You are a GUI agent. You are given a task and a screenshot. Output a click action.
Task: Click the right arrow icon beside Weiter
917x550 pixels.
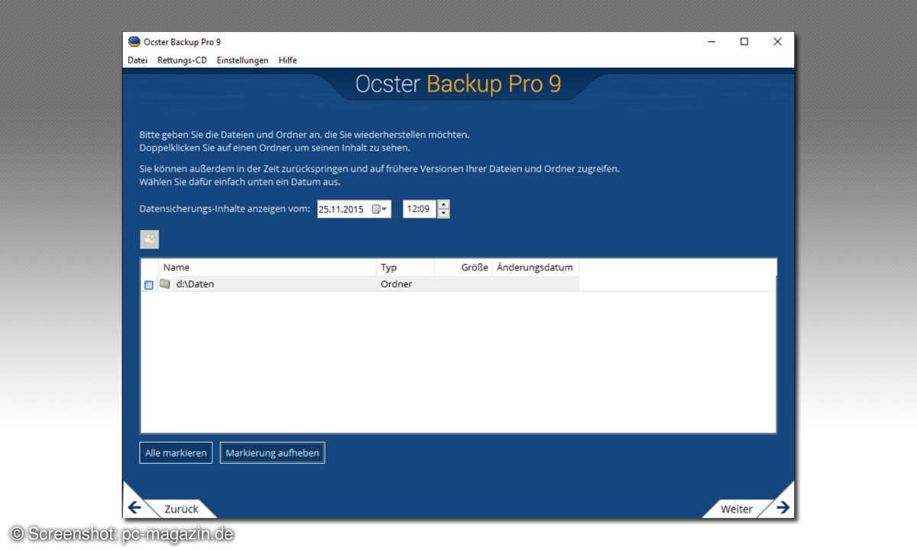[x=783, y=507]
